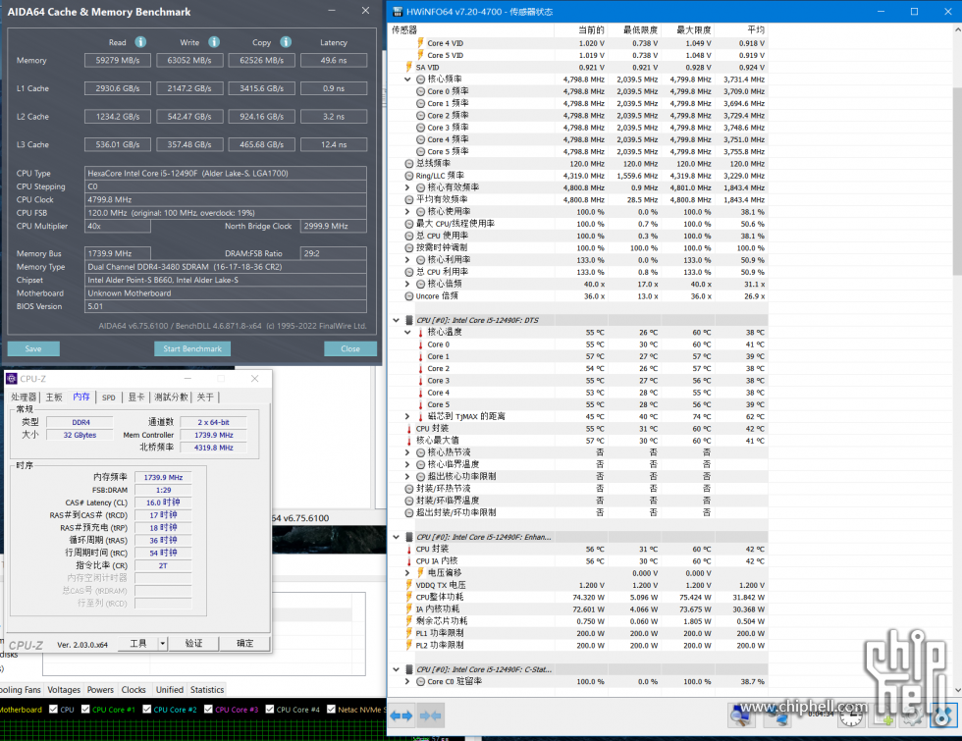Image resolution: width=962 pixels, height=741 pixels.
Task: Collapse the 核心温度 tree node
Action: [407, 332]
